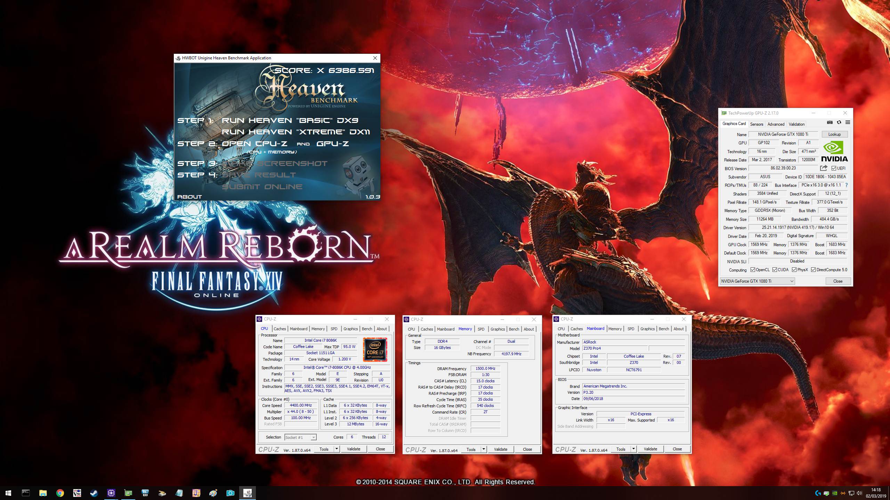Screen dimensions: 890x500
Task: Click the Safely Remove Hardware tray icon
Action: pos(826,493)
